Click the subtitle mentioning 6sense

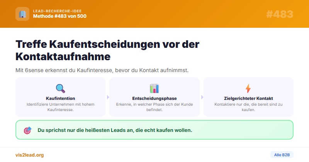tap(102, 70)
